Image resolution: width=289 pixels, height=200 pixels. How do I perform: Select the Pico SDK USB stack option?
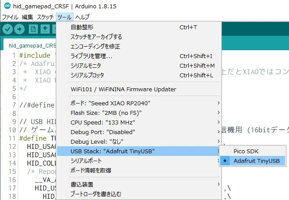pos(252,151)
